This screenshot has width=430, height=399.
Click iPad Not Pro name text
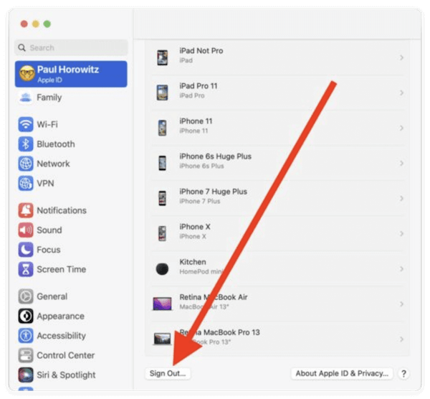point(201,51)
